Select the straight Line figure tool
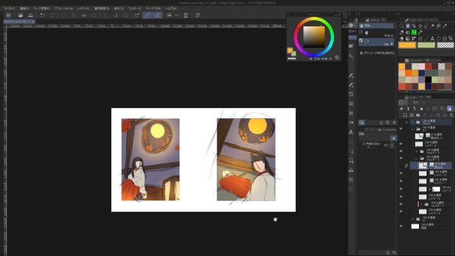This screenshot has height=256, width=455. [427, 39]
